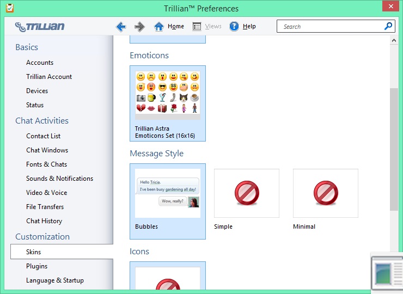This screenshot has width=403, height=294.
Task: Open the Devices preferences page
Action: pos(37,91)
